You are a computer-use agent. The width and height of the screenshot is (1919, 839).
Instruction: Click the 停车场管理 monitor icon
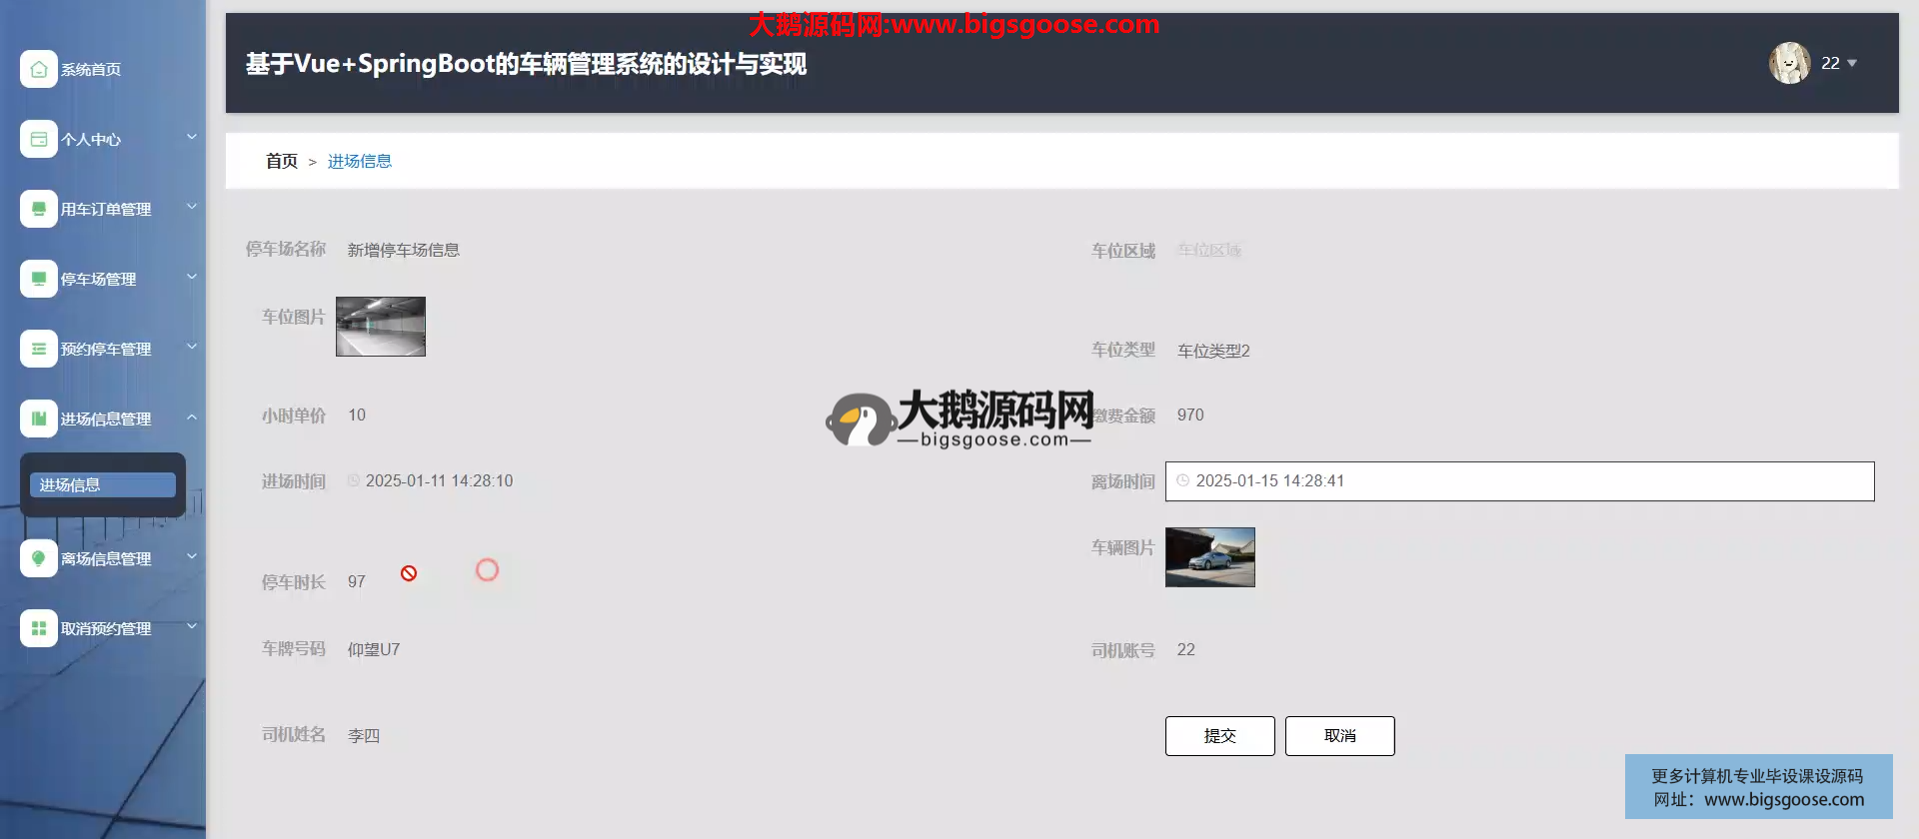coord(38,279)
